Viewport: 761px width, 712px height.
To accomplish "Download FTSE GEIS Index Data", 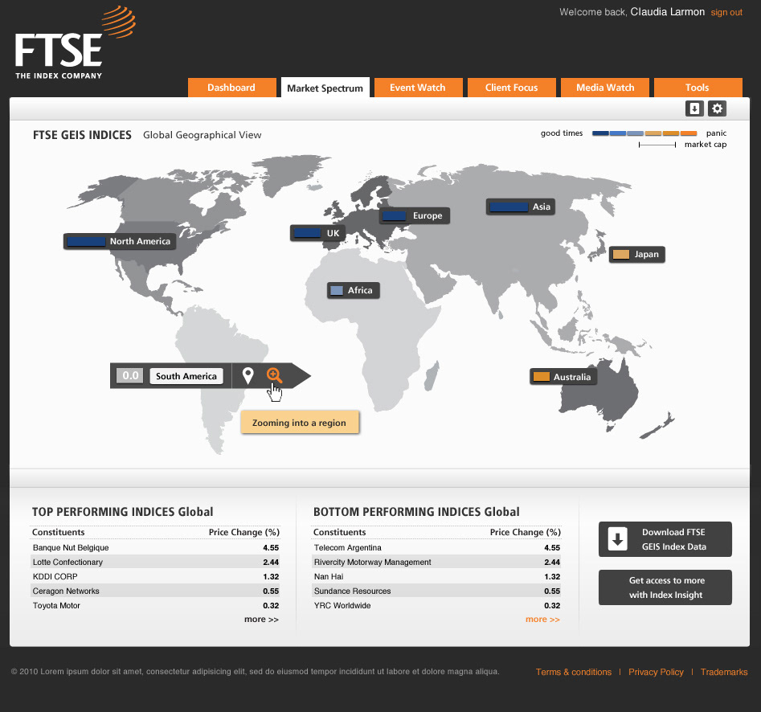I will (x=665, y=539).
